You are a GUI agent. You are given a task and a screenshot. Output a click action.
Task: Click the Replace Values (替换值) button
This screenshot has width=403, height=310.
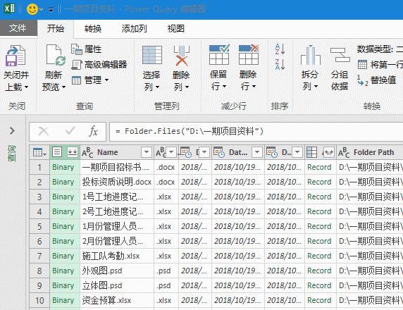(x=376, y=80)
